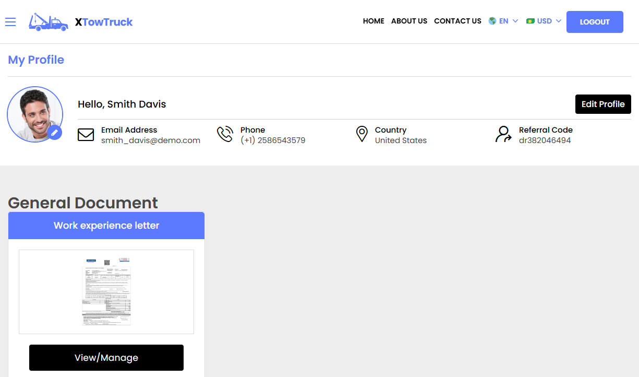The width and height of the screenshot is (639, 377).
Task: Click View/Manage under the document
Action: 106,358
